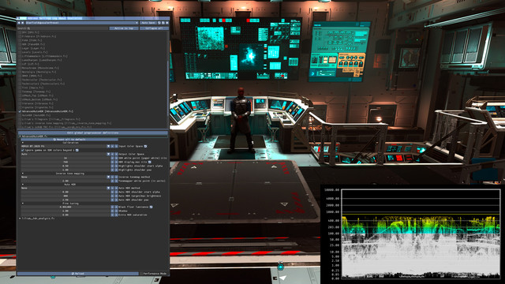Click next-option arrow for Auto HDR method
The width and height of the screenshot is (505, 284).
coord(117,188)
